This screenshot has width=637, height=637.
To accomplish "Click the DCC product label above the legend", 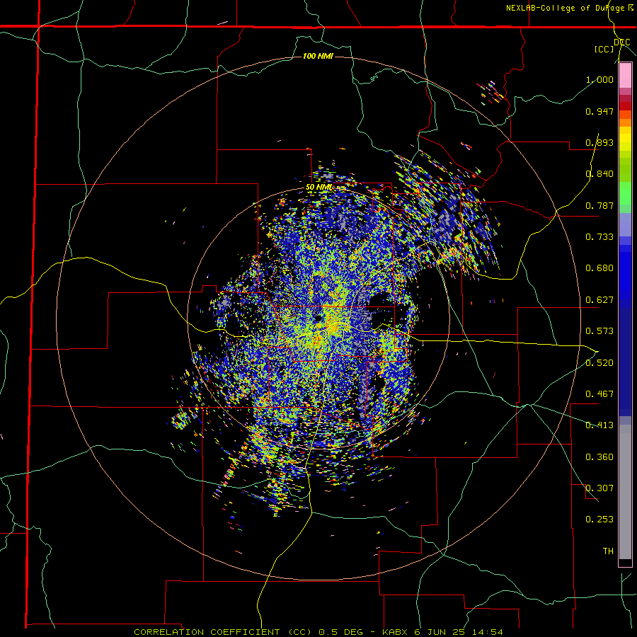I will coord(622,42).
